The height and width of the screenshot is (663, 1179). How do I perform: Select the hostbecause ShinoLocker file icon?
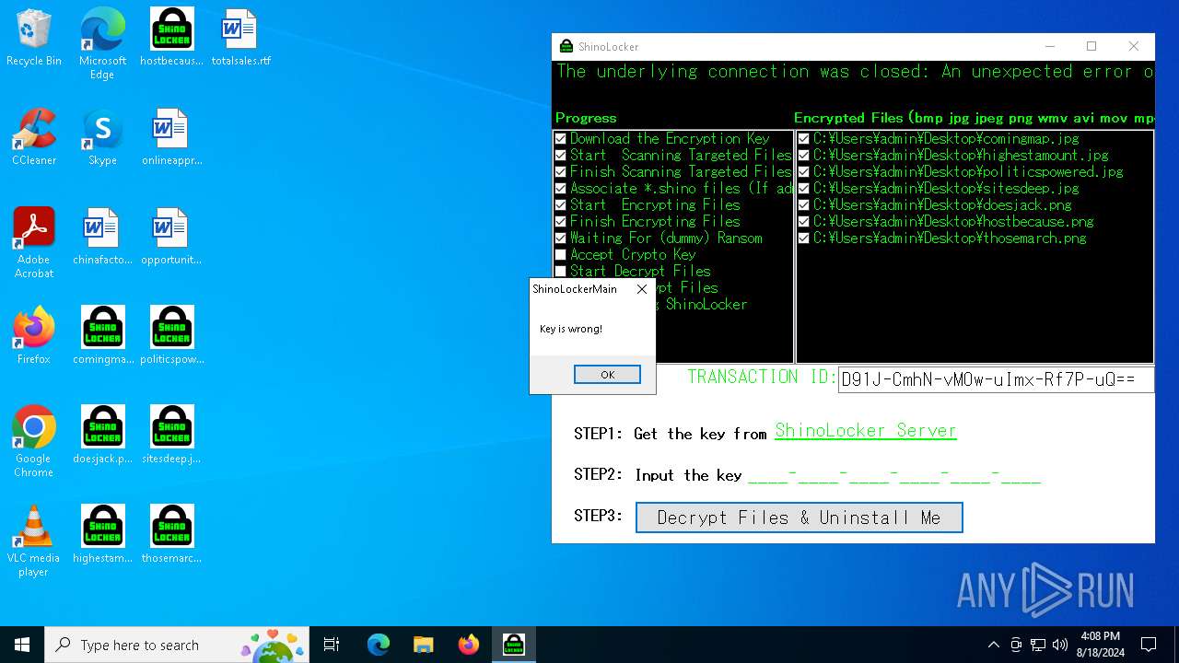[171, 38]
